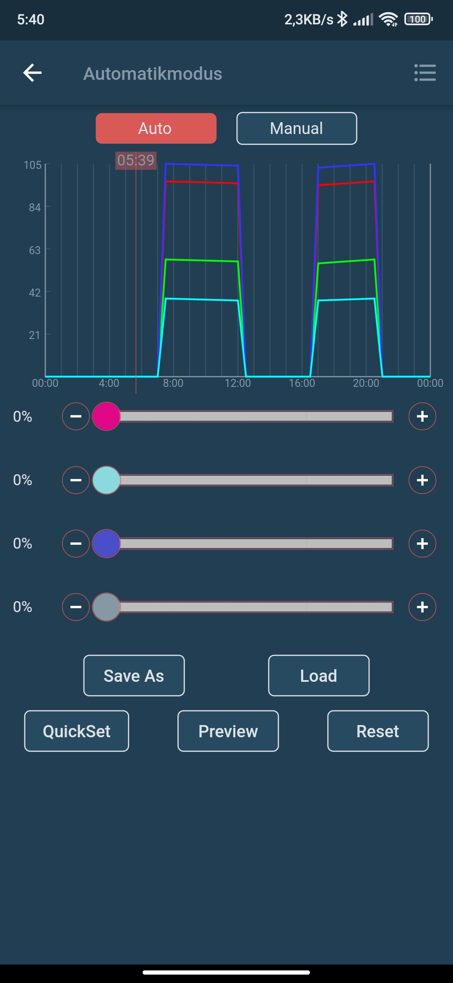Click the pink channel slider handle
Screen dimensions: 453x983
pyautogui.click(x=106, y=416)
